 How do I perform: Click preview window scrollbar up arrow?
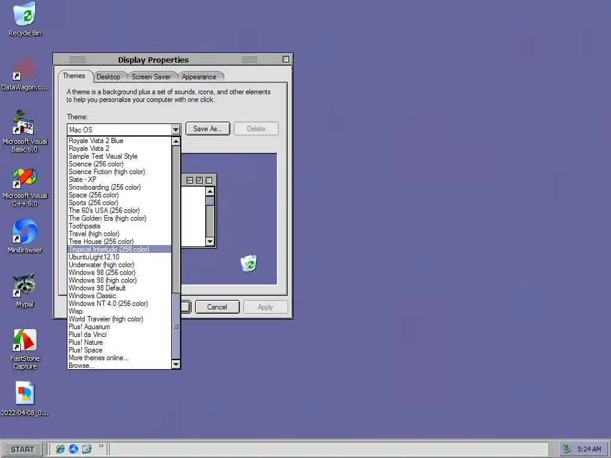click(x=210, y=191)
